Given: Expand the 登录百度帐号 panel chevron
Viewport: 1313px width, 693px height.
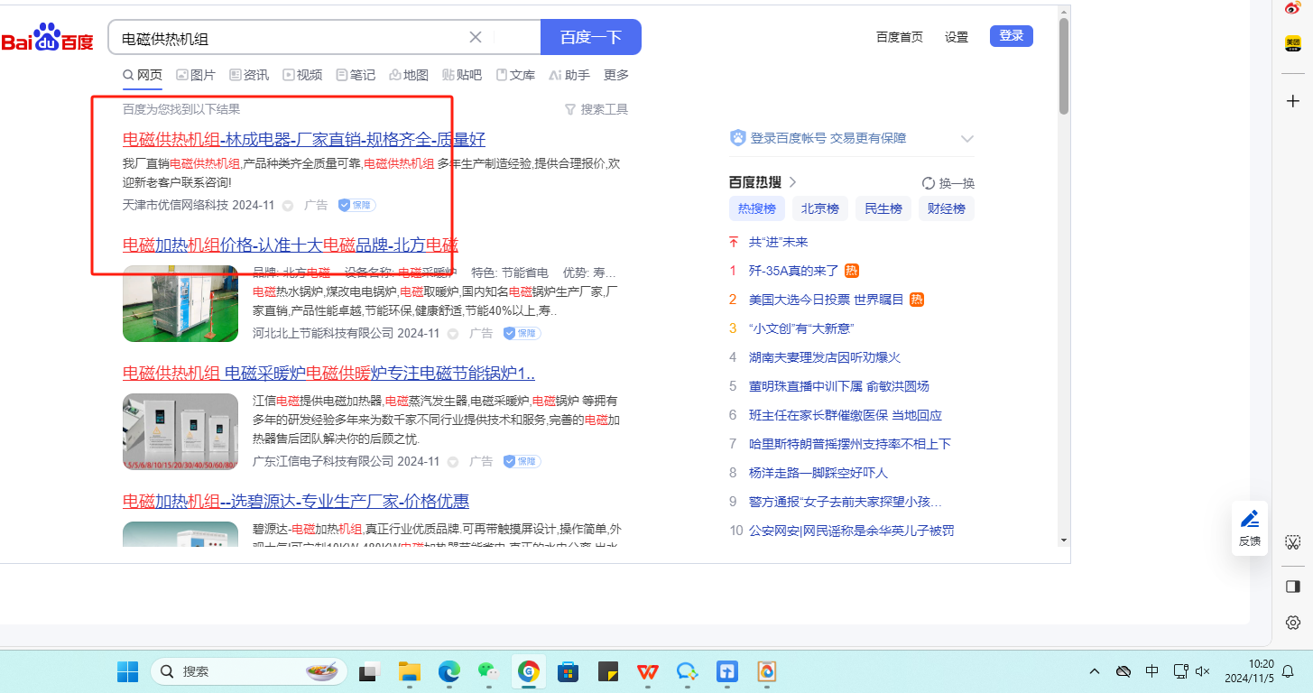Looking at the screenshot, I should (967, 139).
